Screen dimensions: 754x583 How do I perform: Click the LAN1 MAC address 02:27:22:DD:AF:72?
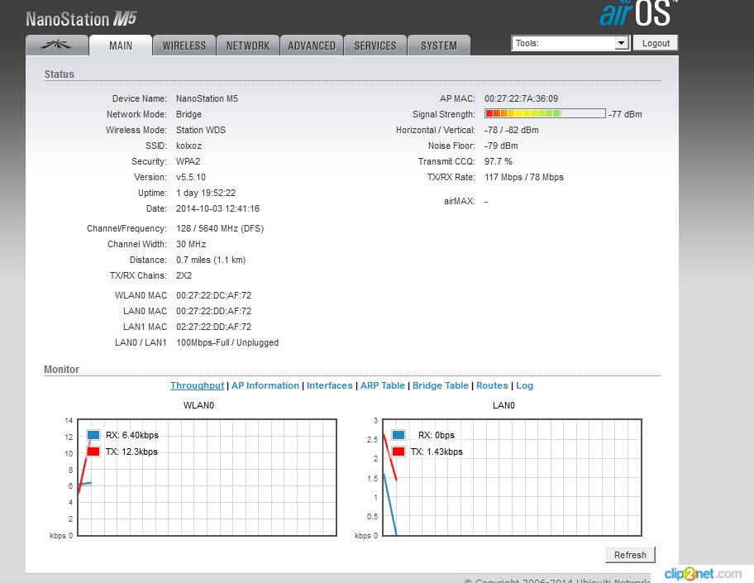[x=213, y=327]
